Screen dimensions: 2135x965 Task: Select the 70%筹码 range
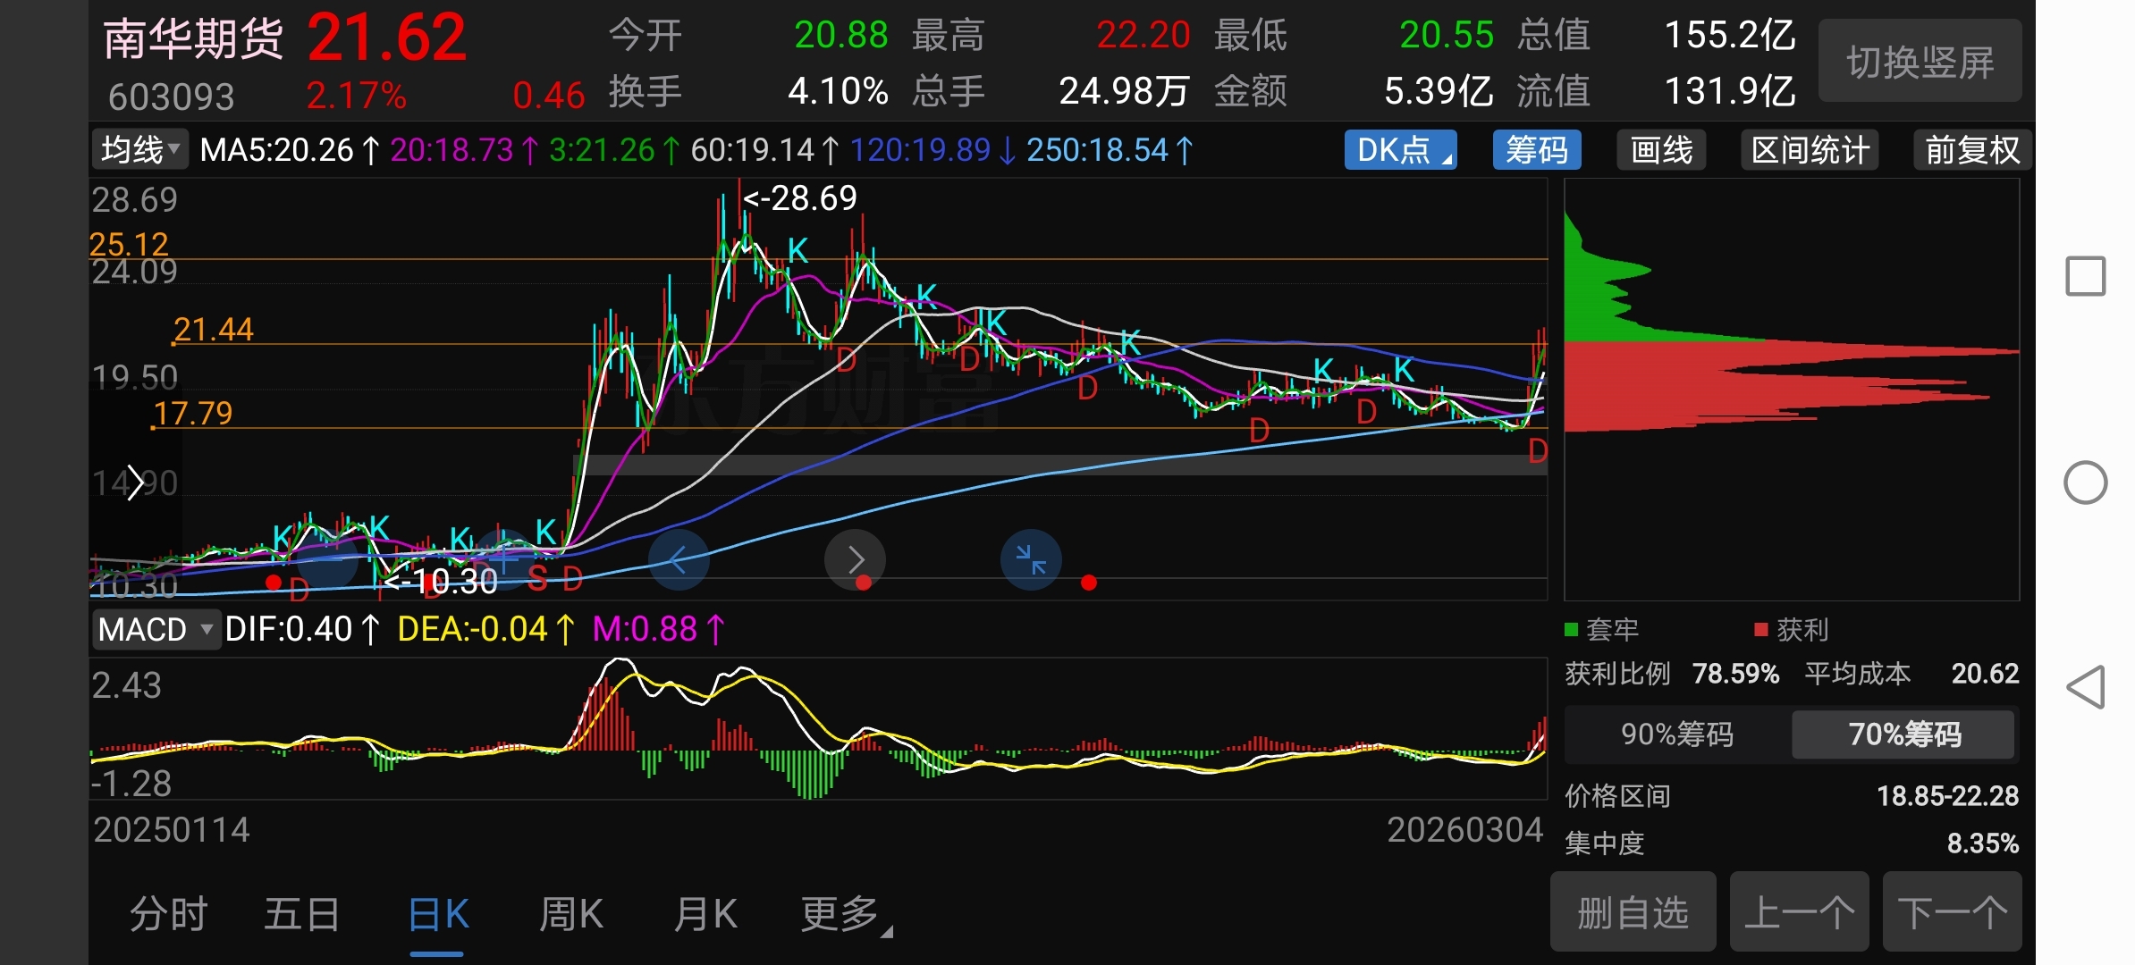tap(1904, 734)
